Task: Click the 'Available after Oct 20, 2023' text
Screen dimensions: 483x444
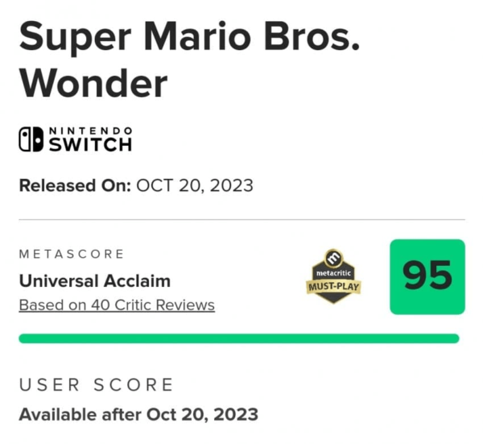Action: [x=138, y=415]
